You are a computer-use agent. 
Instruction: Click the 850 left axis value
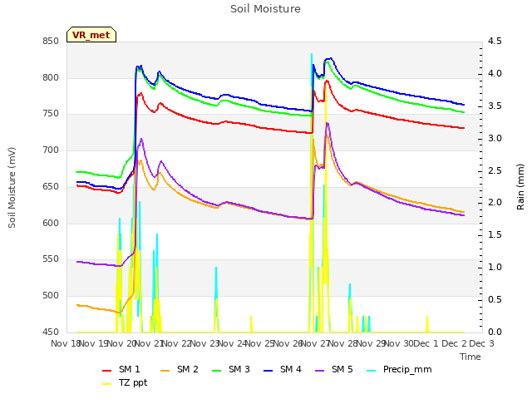tap(51, 42)
